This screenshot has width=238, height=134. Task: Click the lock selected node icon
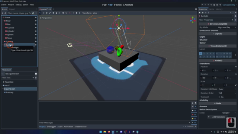[x=56, y=13]
